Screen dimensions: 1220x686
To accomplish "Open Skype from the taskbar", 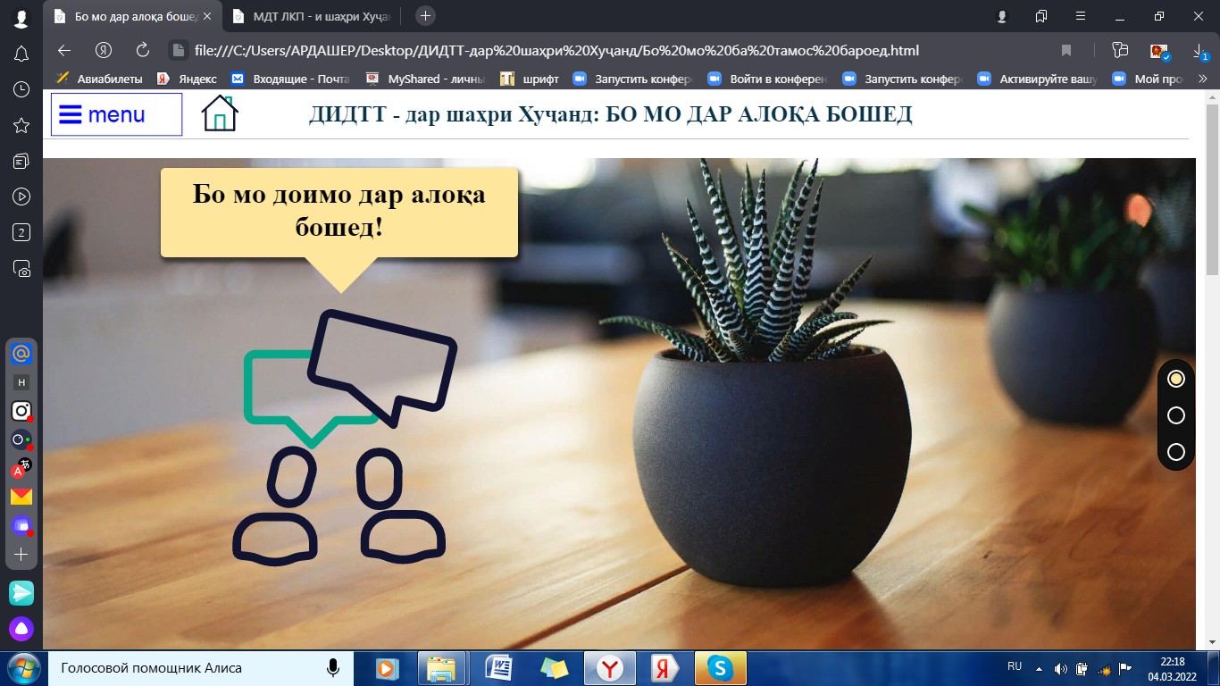I will click(720, 668).
